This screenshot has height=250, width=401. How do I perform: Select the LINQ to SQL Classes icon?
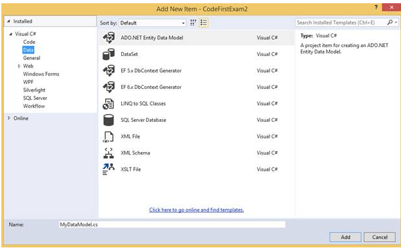click(108, 104)
